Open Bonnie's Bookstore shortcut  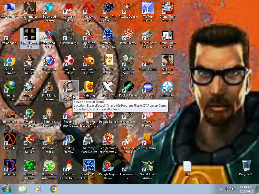(x=49, y=117)
